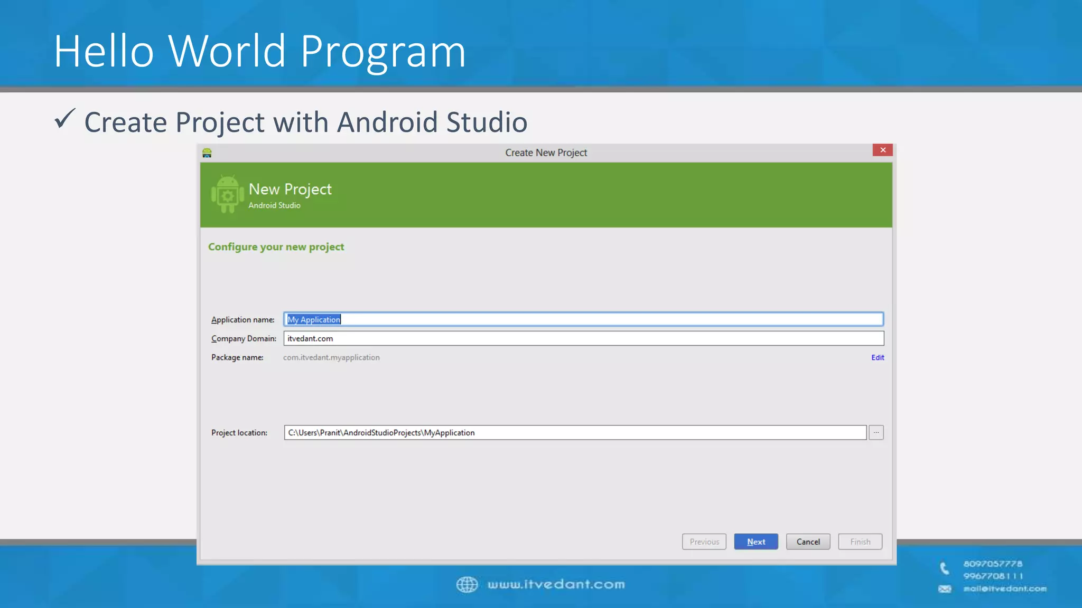Image resolution: width=1082 pixels, height=608 pixels.
Task: Click the Next button
Action: [x=756, y=542]
